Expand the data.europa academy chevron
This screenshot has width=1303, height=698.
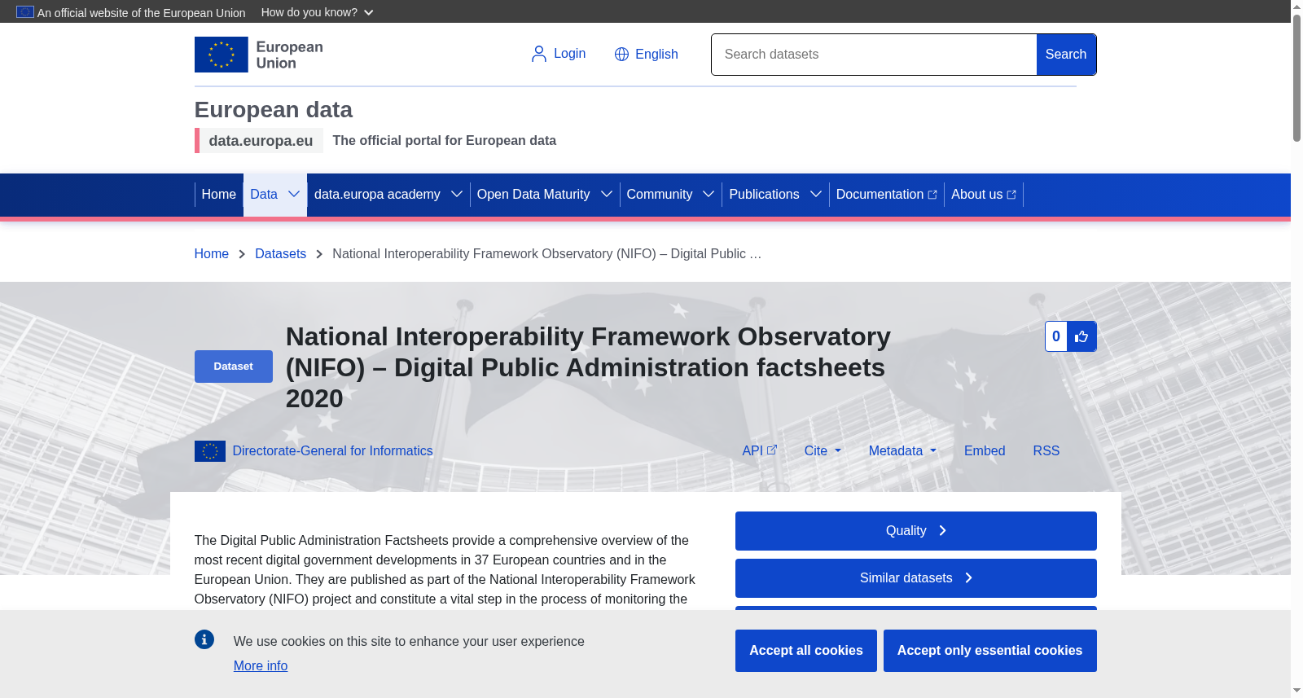coord(457,194)
